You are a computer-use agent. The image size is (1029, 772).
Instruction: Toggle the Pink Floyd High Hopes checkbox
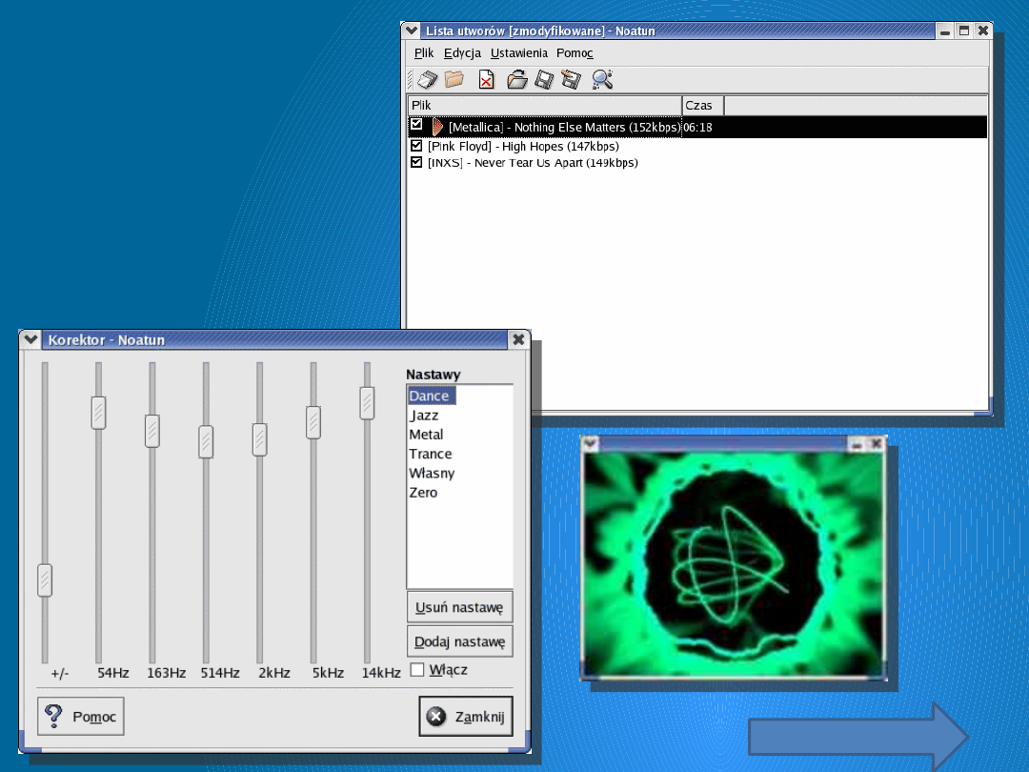point(416,146)
